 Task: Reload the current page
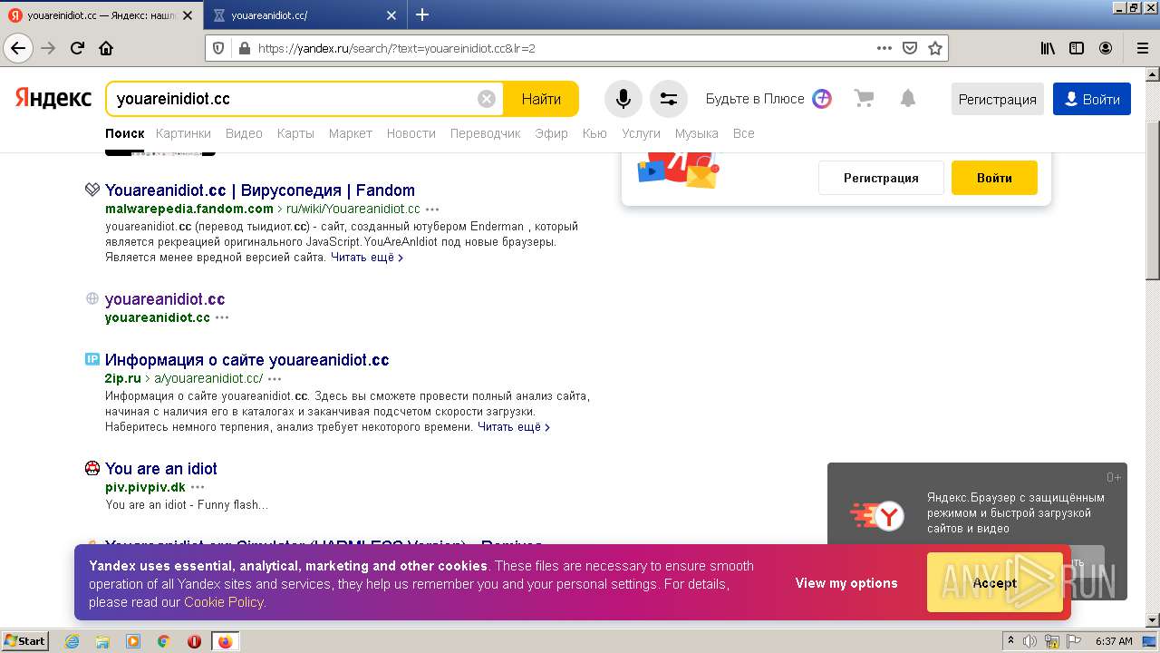point(78,48)
